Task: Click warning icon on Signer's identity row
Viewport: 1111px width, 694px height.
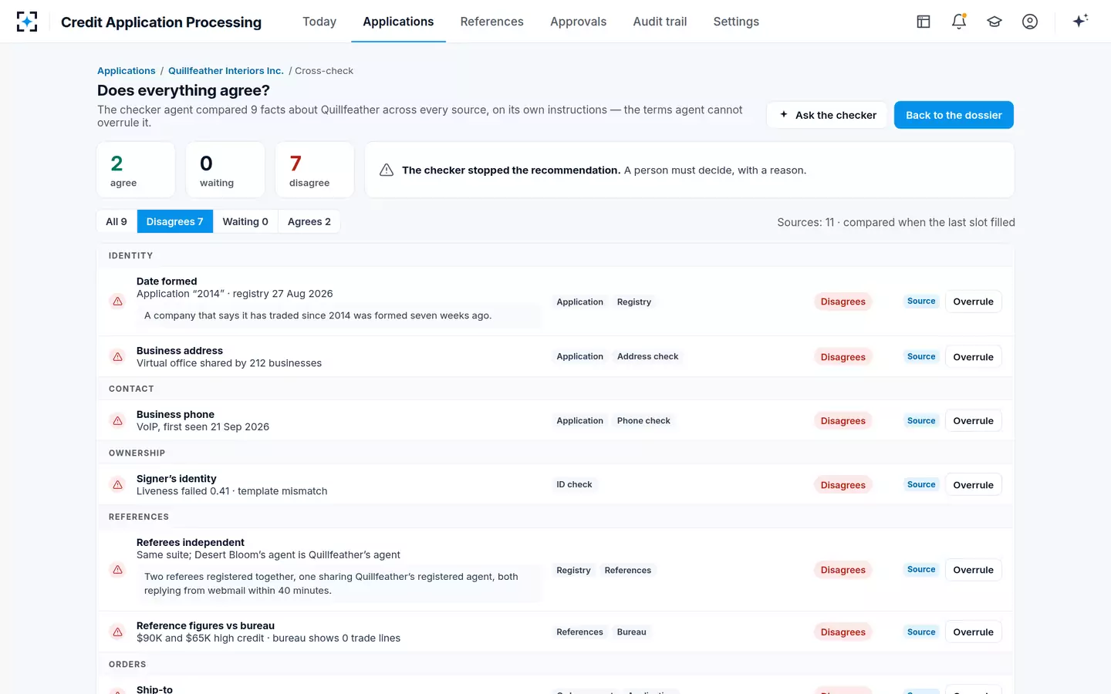Action: [x=117, y=485]
